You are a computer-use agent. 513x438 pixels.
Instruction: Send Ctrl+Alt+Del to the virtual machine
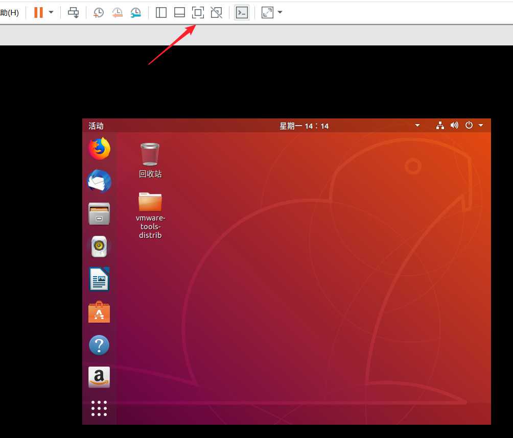click(73, 13)
